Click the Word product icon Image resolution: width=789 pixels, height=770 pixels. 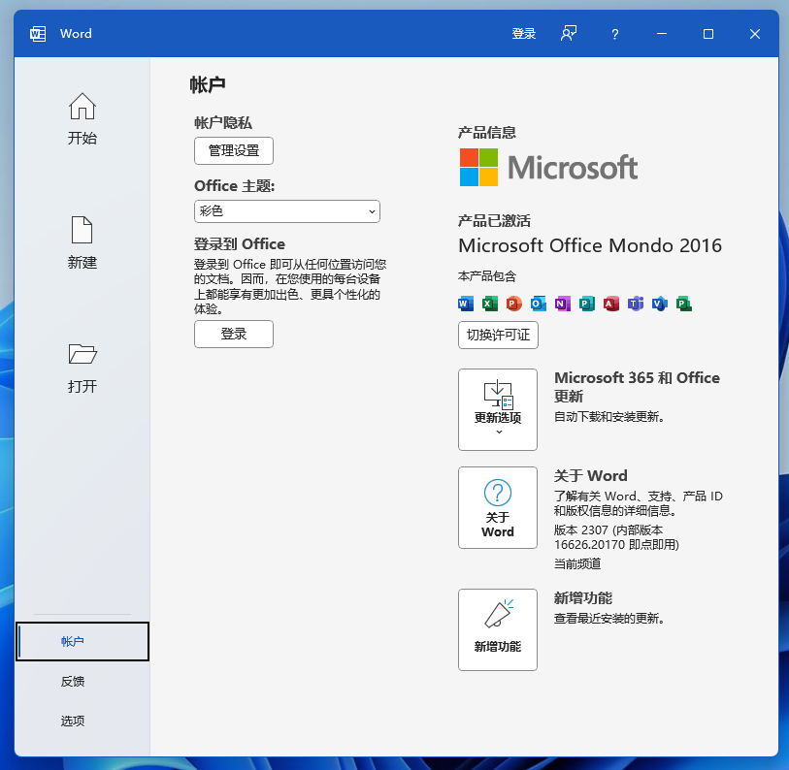466,304
